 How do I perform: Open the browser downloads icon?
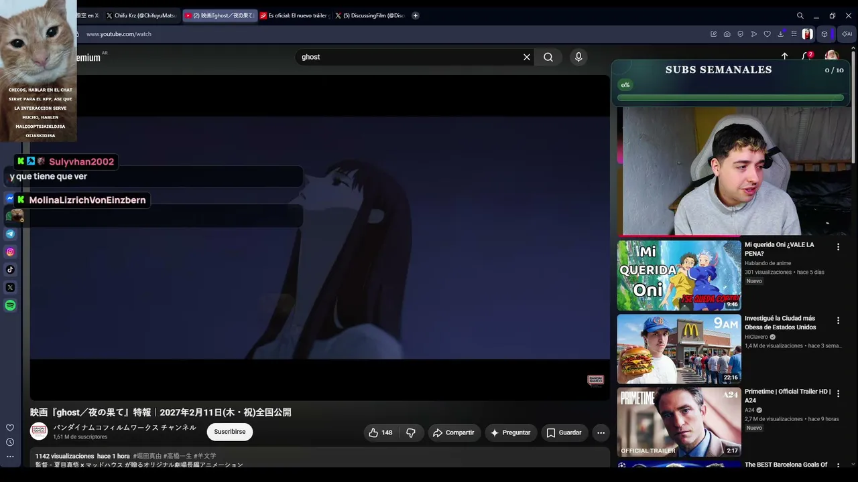coord(781,34)
